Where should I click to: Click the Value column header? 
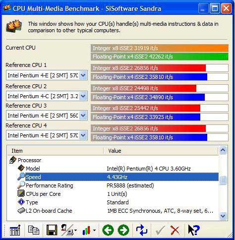coord(161,151)
